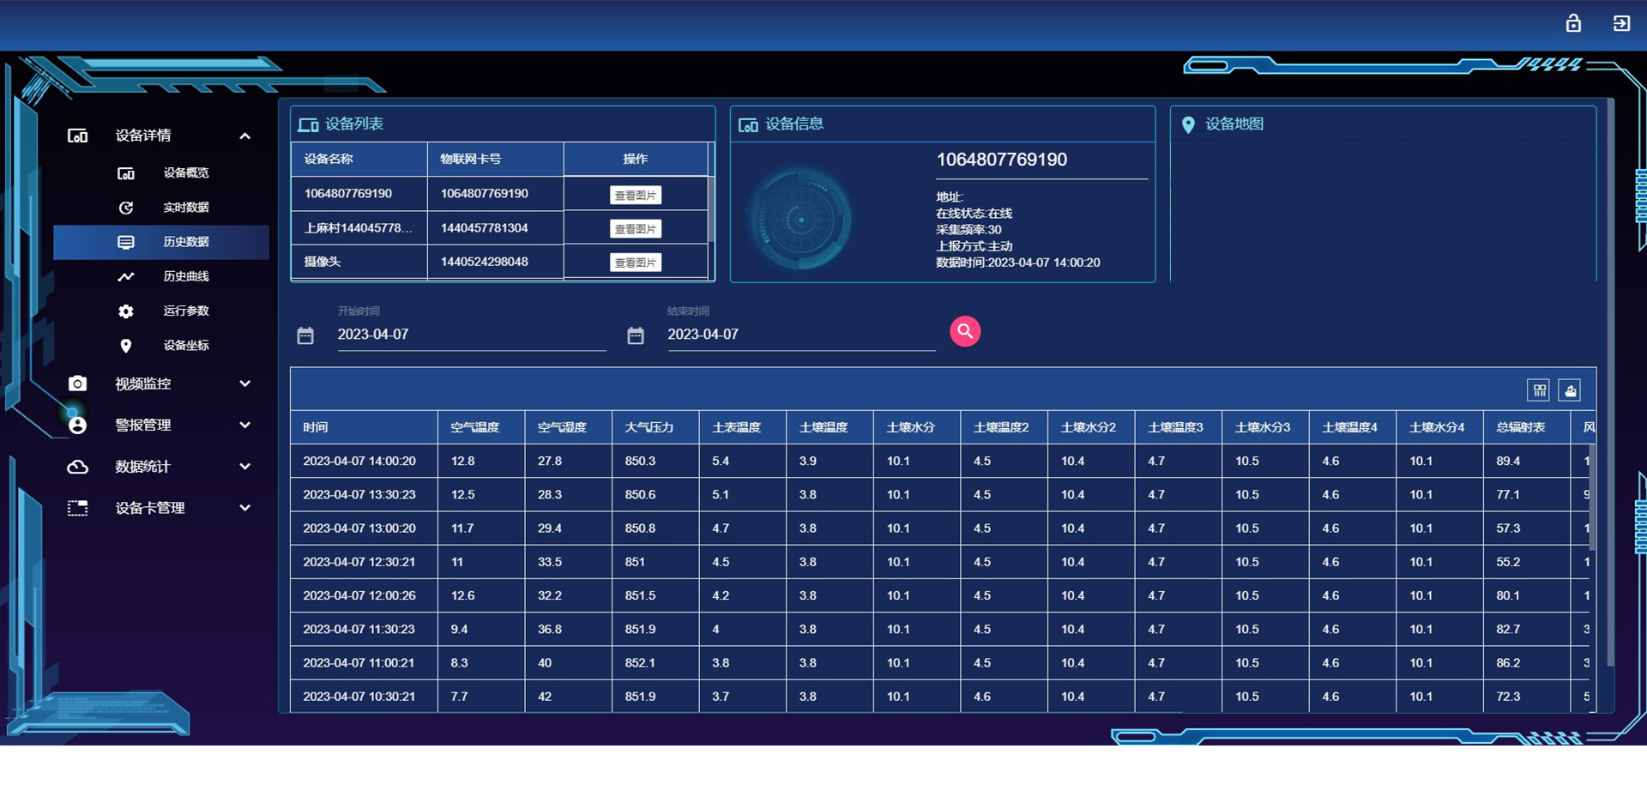This screenshot has height=785, width=1647.
Task: Click the lock icon in top bar
Action: pyautogui.click(x=1573, y=23)
